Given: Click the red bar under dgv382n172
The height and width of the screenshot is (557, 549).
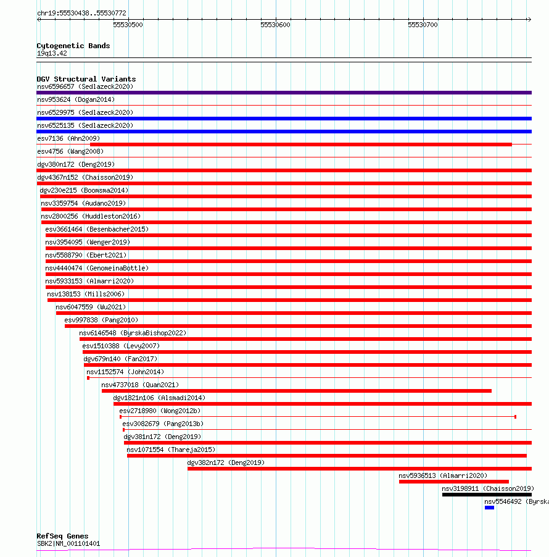Looking at the screenshot, I should [360, 469].
